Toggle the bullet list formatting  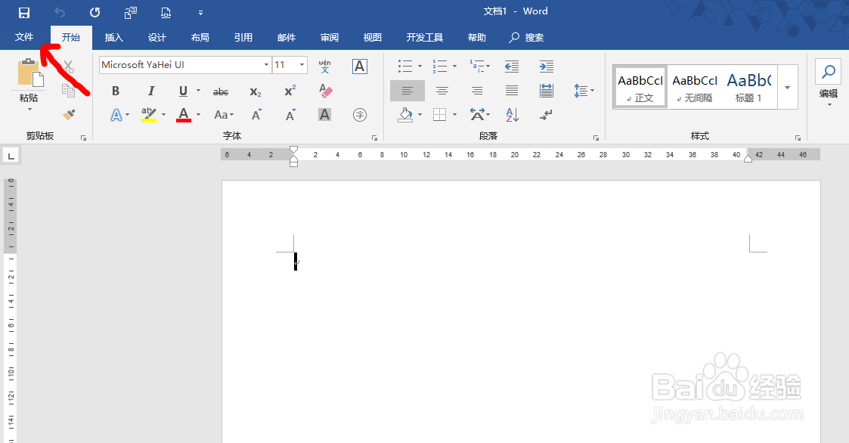coord(405,66)
